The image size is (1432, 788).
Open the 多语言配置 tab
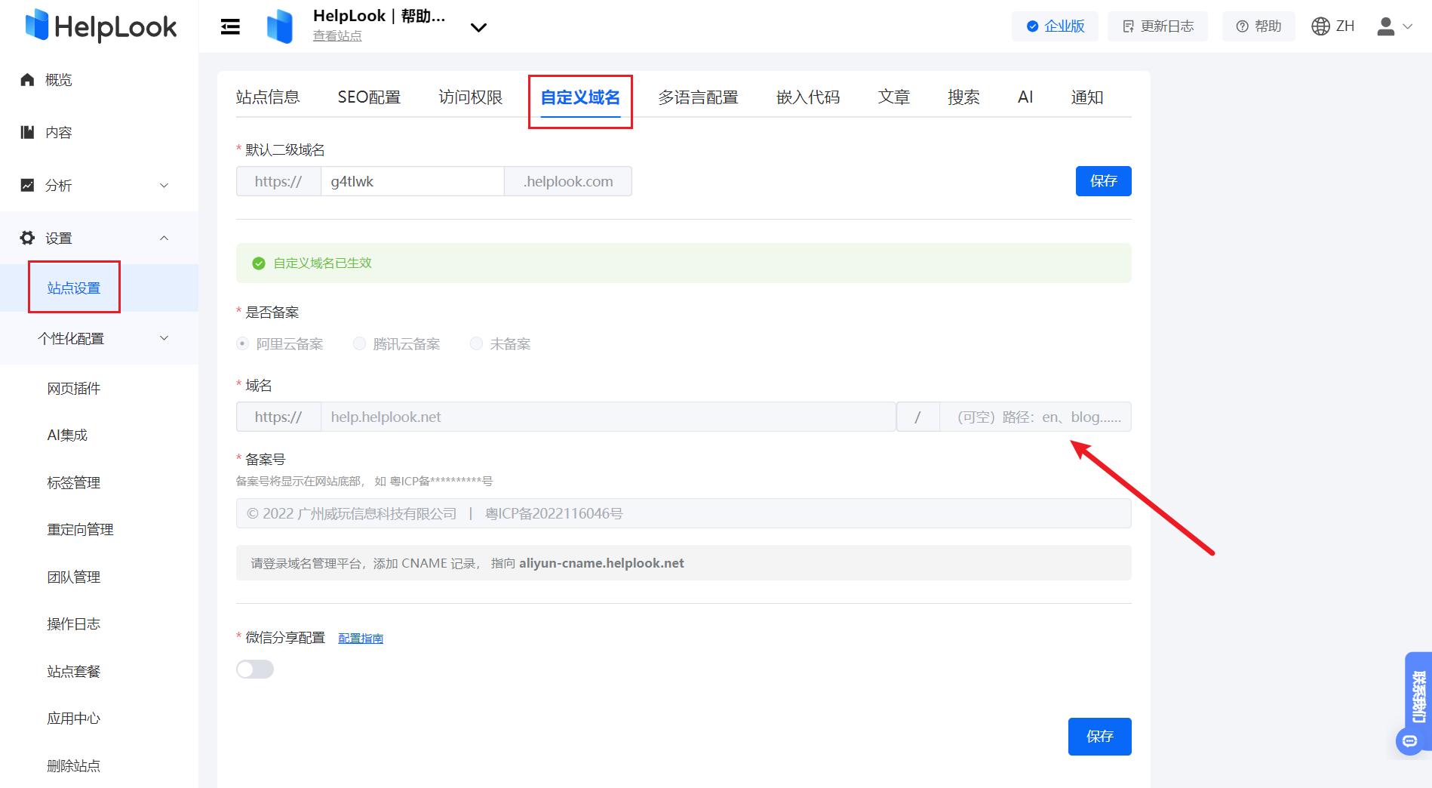698,96
